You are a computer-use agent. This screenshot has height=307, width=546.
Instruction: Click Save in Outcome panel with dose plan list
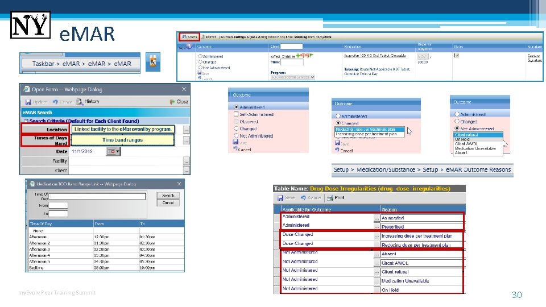pos(342,143)
